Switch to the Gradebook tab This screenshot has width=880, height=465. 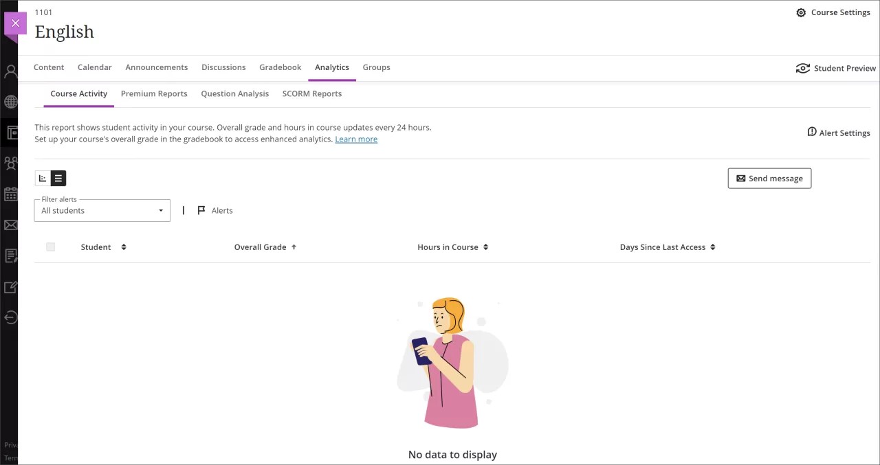click(280, 67)
